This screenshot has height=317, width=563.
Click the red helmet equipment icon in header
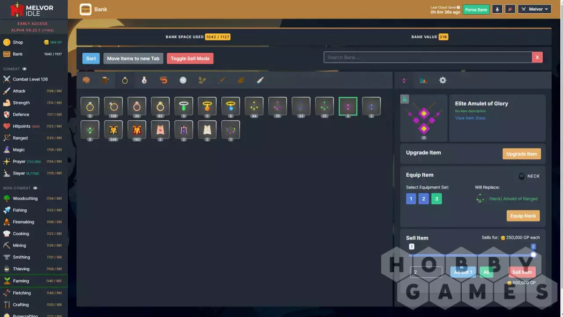coord(510,9)
